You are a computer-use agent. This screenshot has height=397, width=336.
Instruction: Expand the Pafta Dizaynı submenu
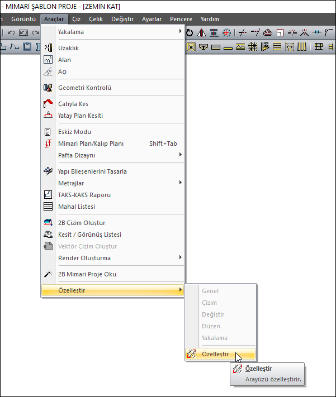113,155
